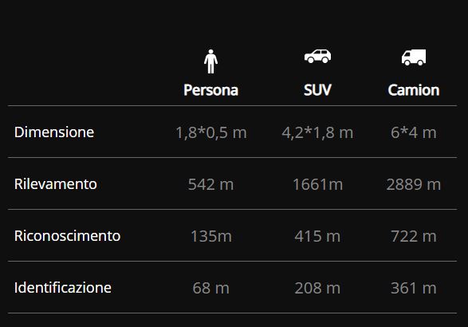This screenshot has width=468, height=327.
Task: Select the Persona column header
Action: [x=210, y=90]
